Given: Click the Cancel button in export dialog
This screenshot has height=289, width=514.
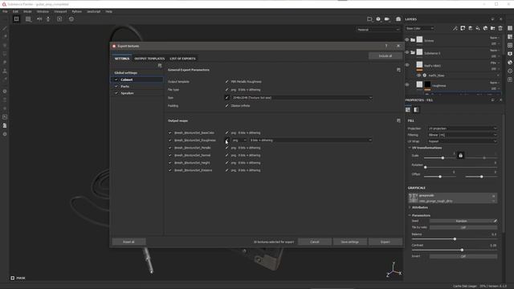Looking at the screenshot, I should click(x=315, y=242).
